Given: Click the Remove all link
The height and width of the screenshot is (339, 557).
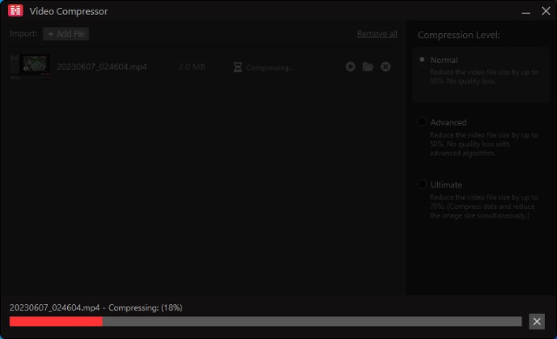Looking at the screenshot, I should (376, 34).
